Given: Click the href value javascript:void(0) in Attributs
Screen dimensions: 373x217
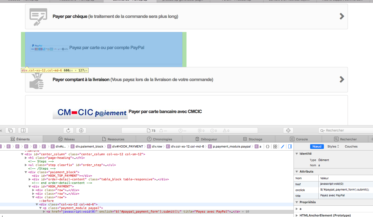Looking at the screenshot, I should [x=332, y=184].
